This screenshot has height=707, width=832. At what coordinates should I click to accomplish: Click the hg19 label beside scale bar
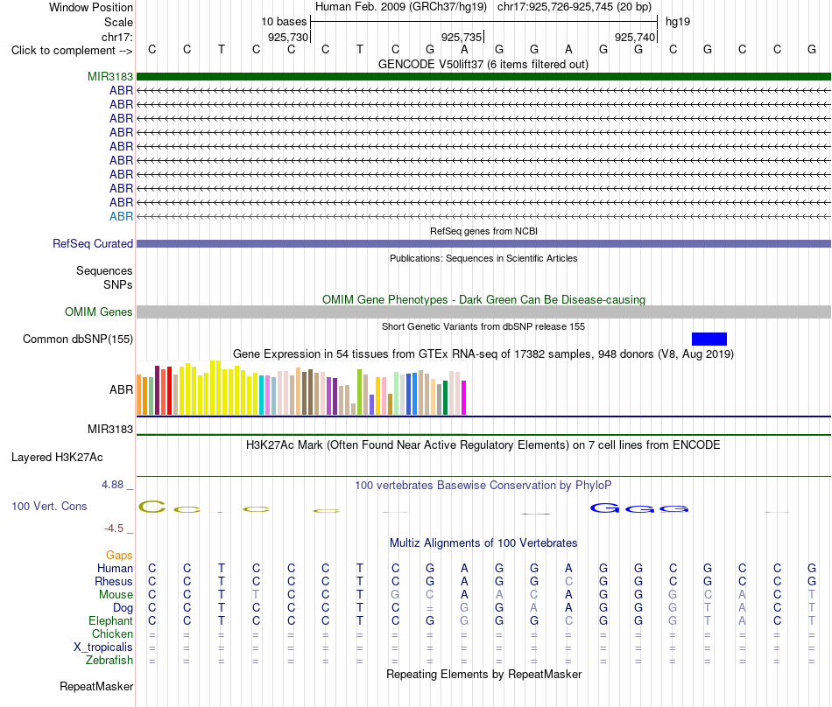point(678,22)
